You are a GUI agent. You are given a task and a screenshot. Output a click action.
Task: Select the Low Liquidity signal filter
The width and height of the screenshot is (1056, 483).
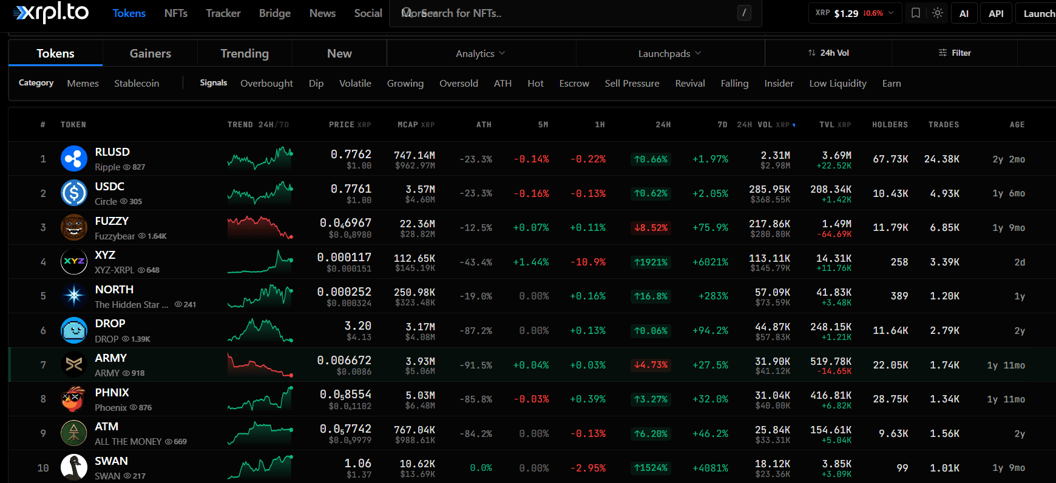coord(838,83)
